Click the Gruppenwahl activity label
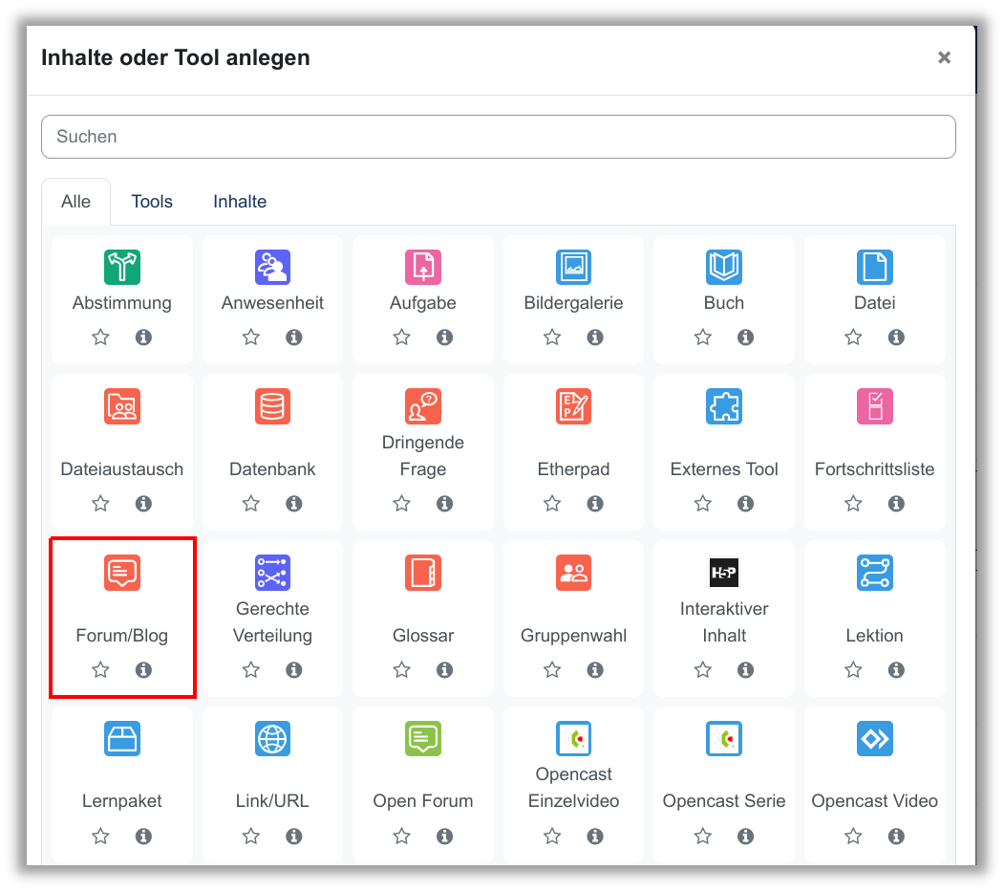1004x892 pixels. point(573,636)
